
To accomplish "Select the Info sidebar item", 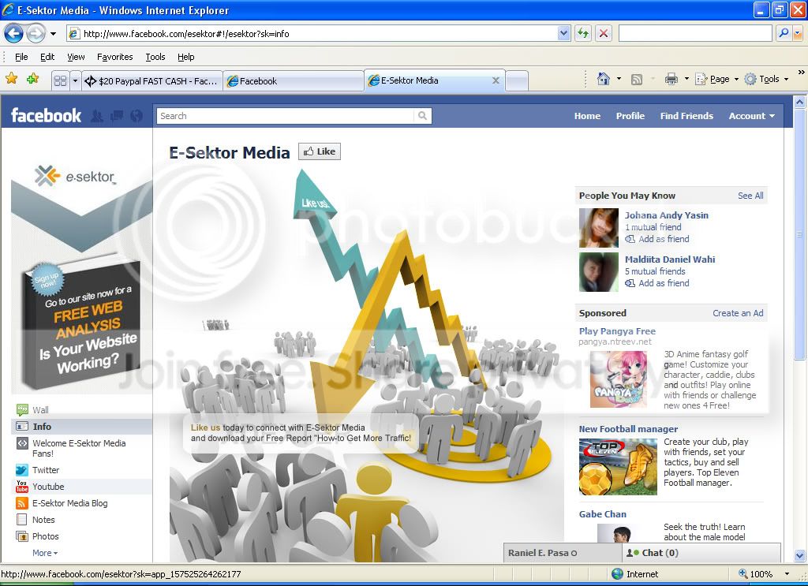I will [81, 427].
